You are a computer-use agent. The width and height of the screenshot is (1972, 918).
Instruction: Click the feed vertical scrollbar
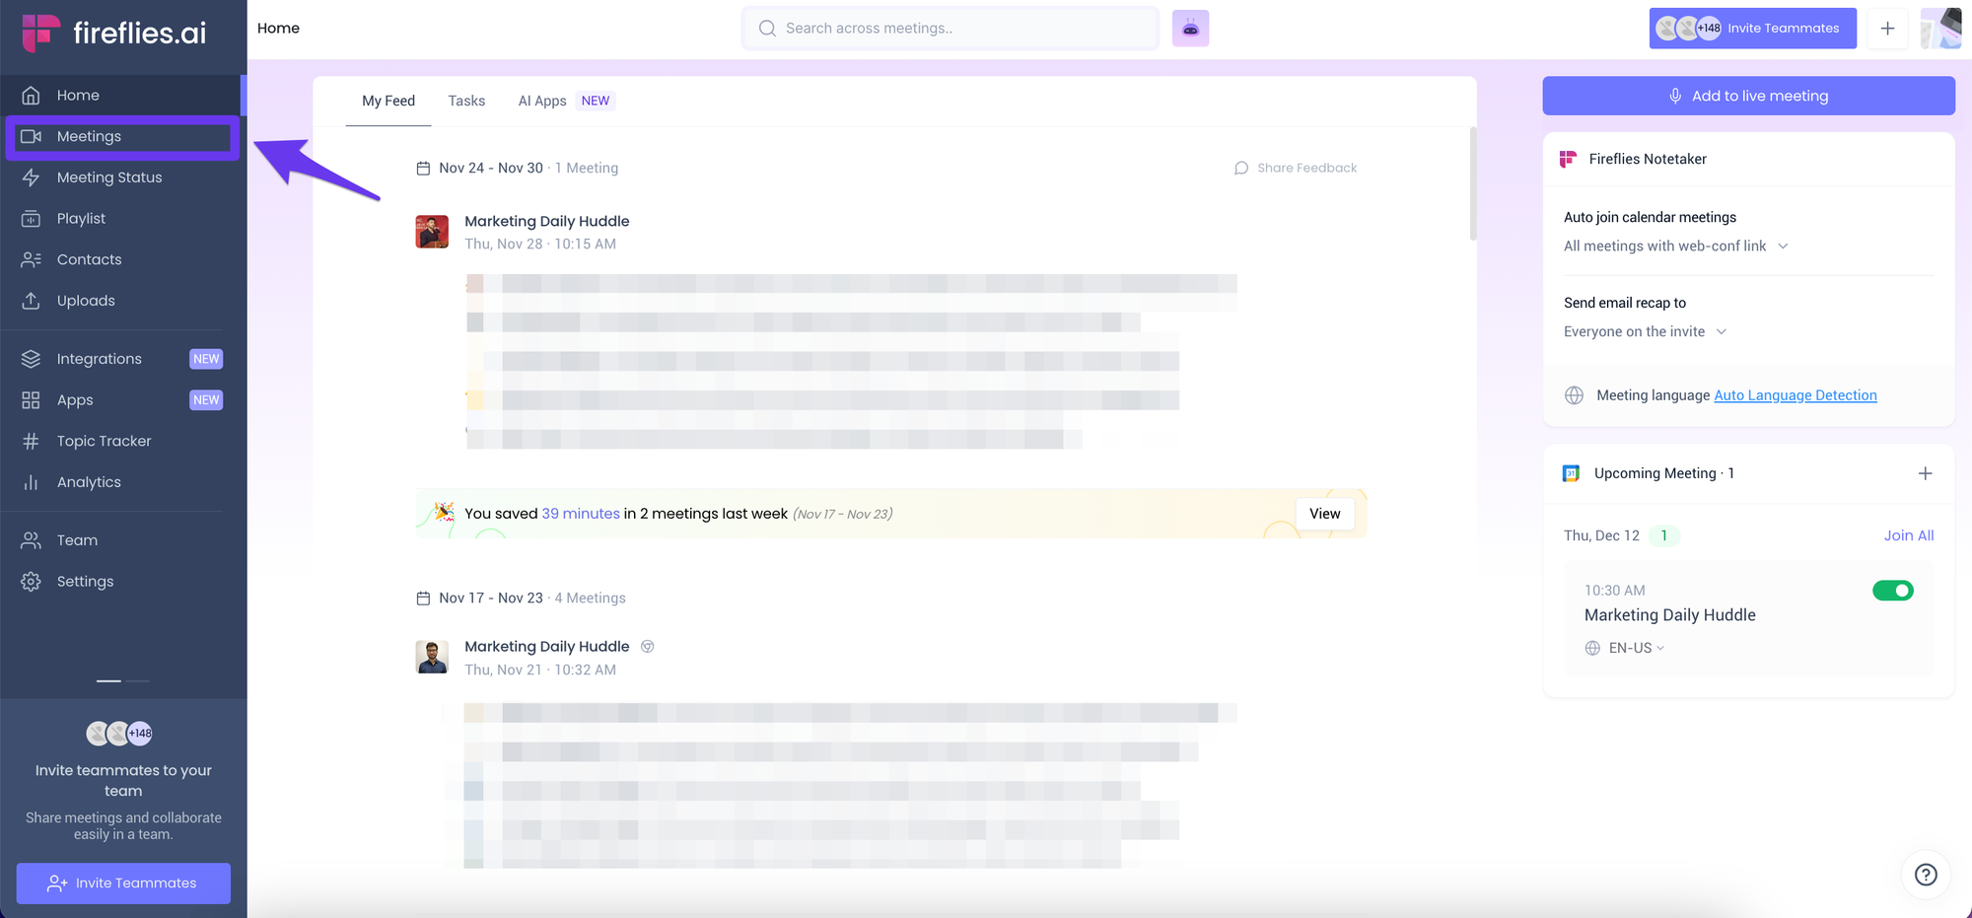[1473, 184]
